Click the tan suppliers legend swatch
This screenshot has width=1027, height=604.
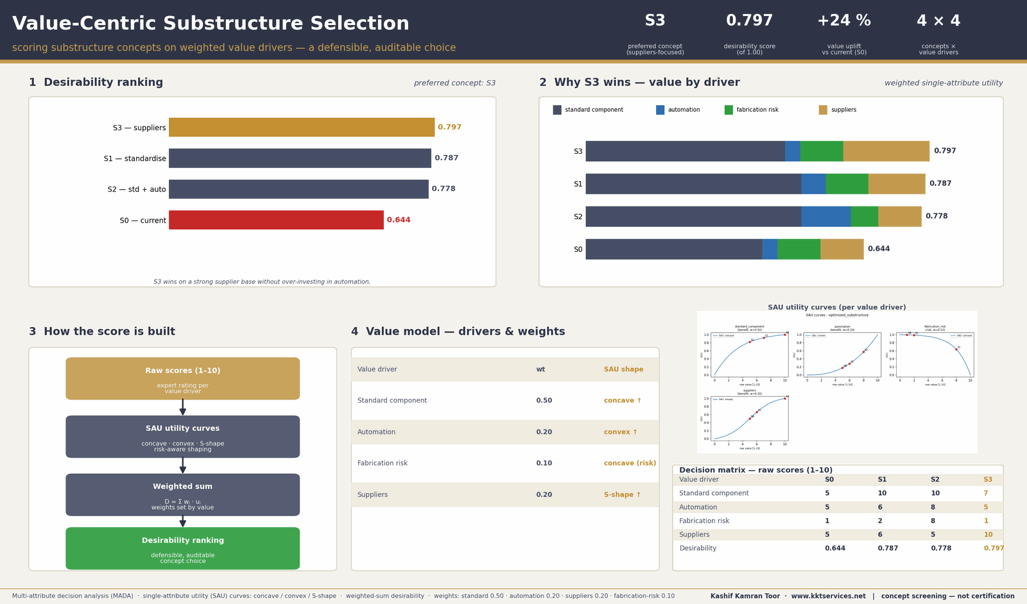click(823, 110)
